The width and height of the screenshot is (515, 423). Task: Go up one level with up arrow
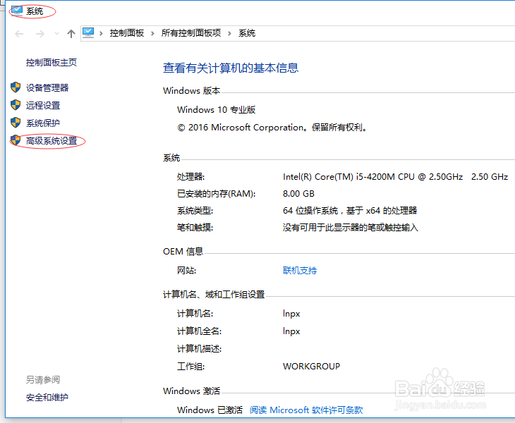click(x=71, y=33)
